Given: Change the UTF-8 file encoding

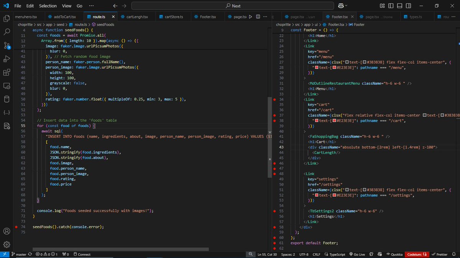Looking at the screenshot, I should (303, 254).
